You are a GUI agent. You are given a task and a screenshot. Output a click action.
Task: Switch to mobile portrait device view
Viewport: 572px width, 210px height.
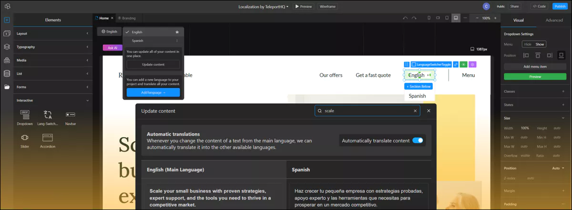[429, 18]
